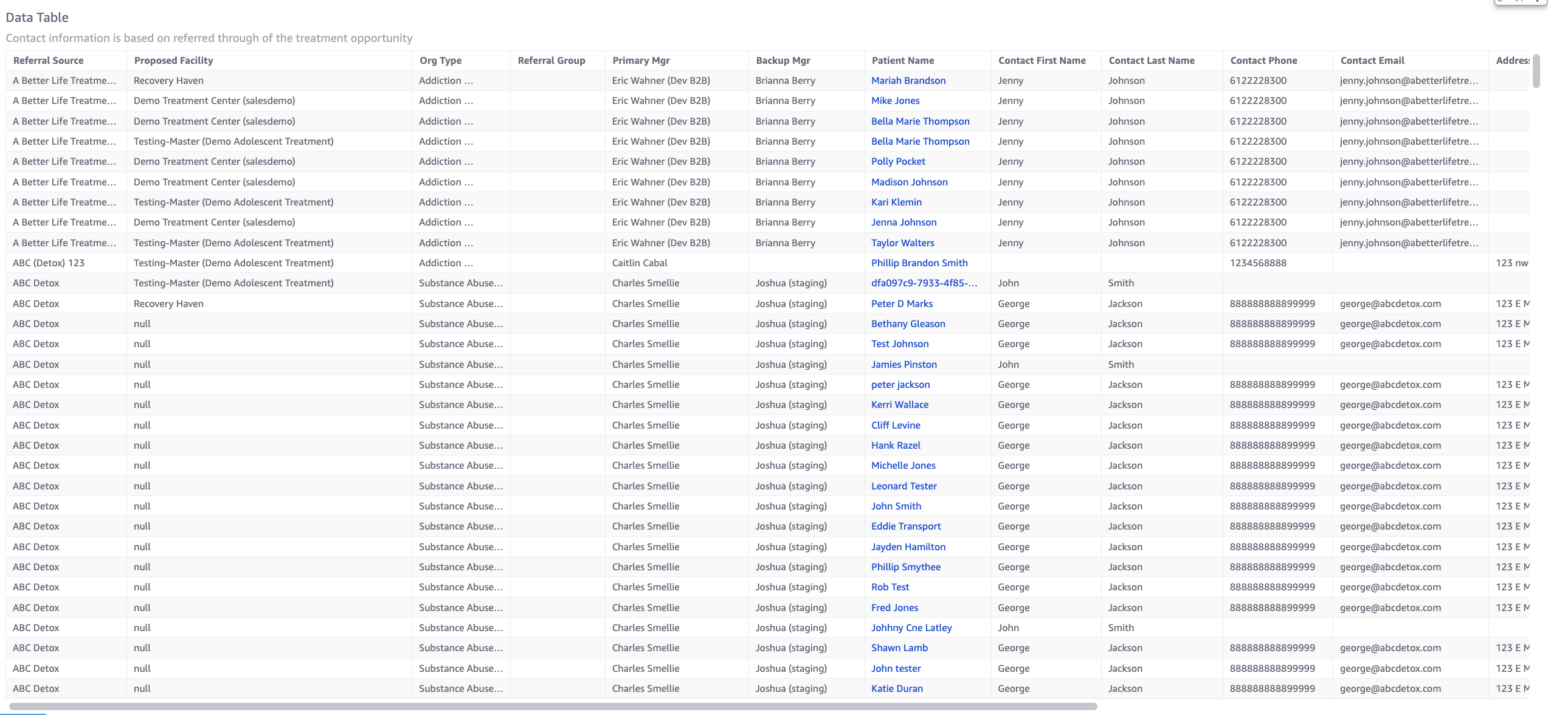1548x715 pixels.
Task: Sort by Referral Source column header
Action: coord(48,60)
